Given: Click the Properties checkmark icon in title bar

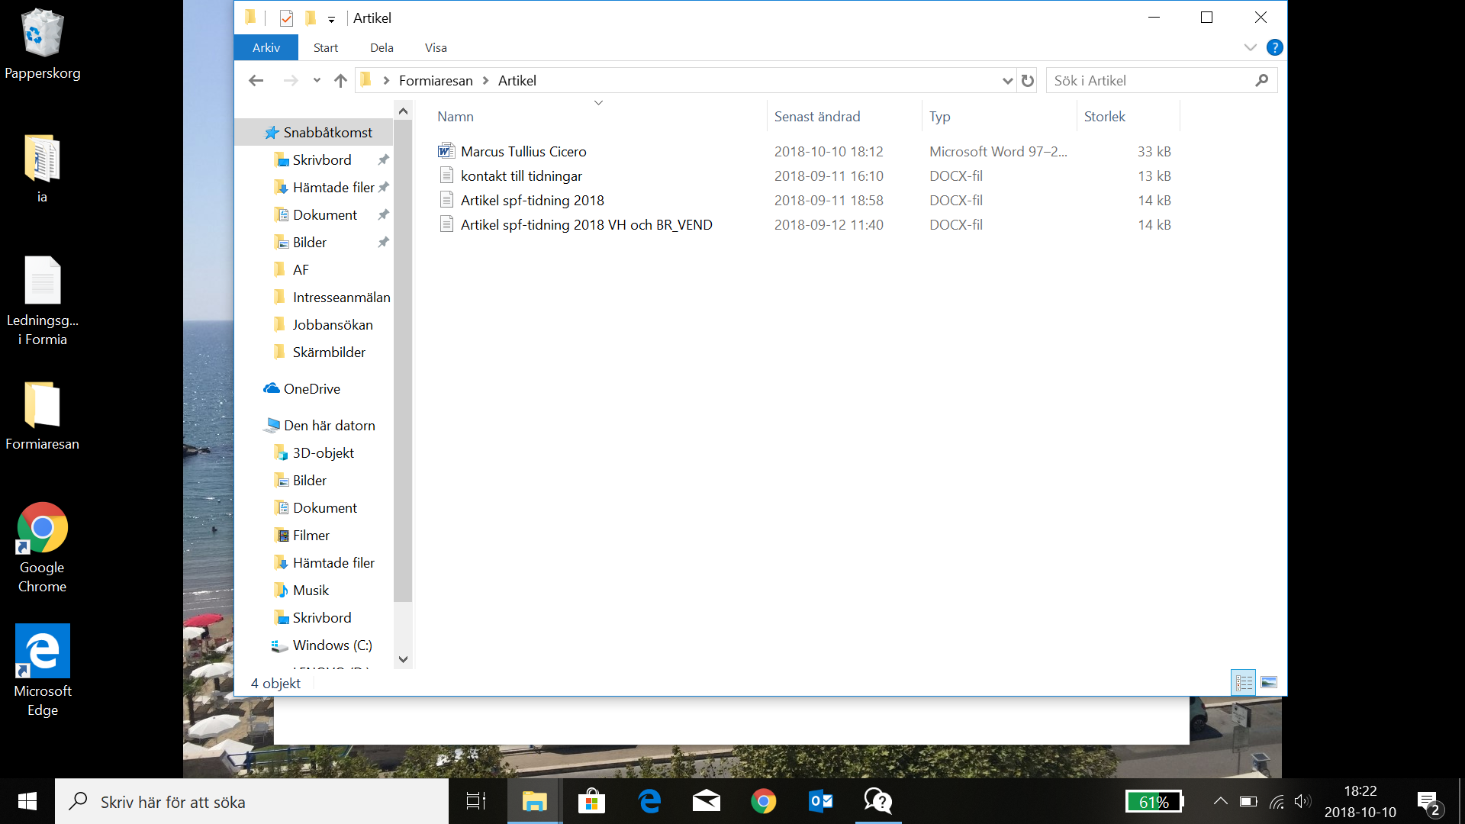Looking at the screenshot, I should pyautogui.click(x=286, y=18).
